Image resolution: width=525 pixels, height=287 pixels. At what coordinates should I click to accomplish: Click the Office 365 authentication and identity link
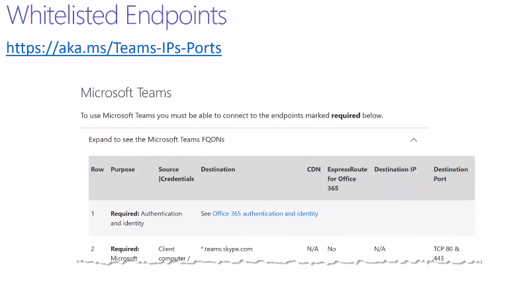pyautogui.click(x=265, y=214)
